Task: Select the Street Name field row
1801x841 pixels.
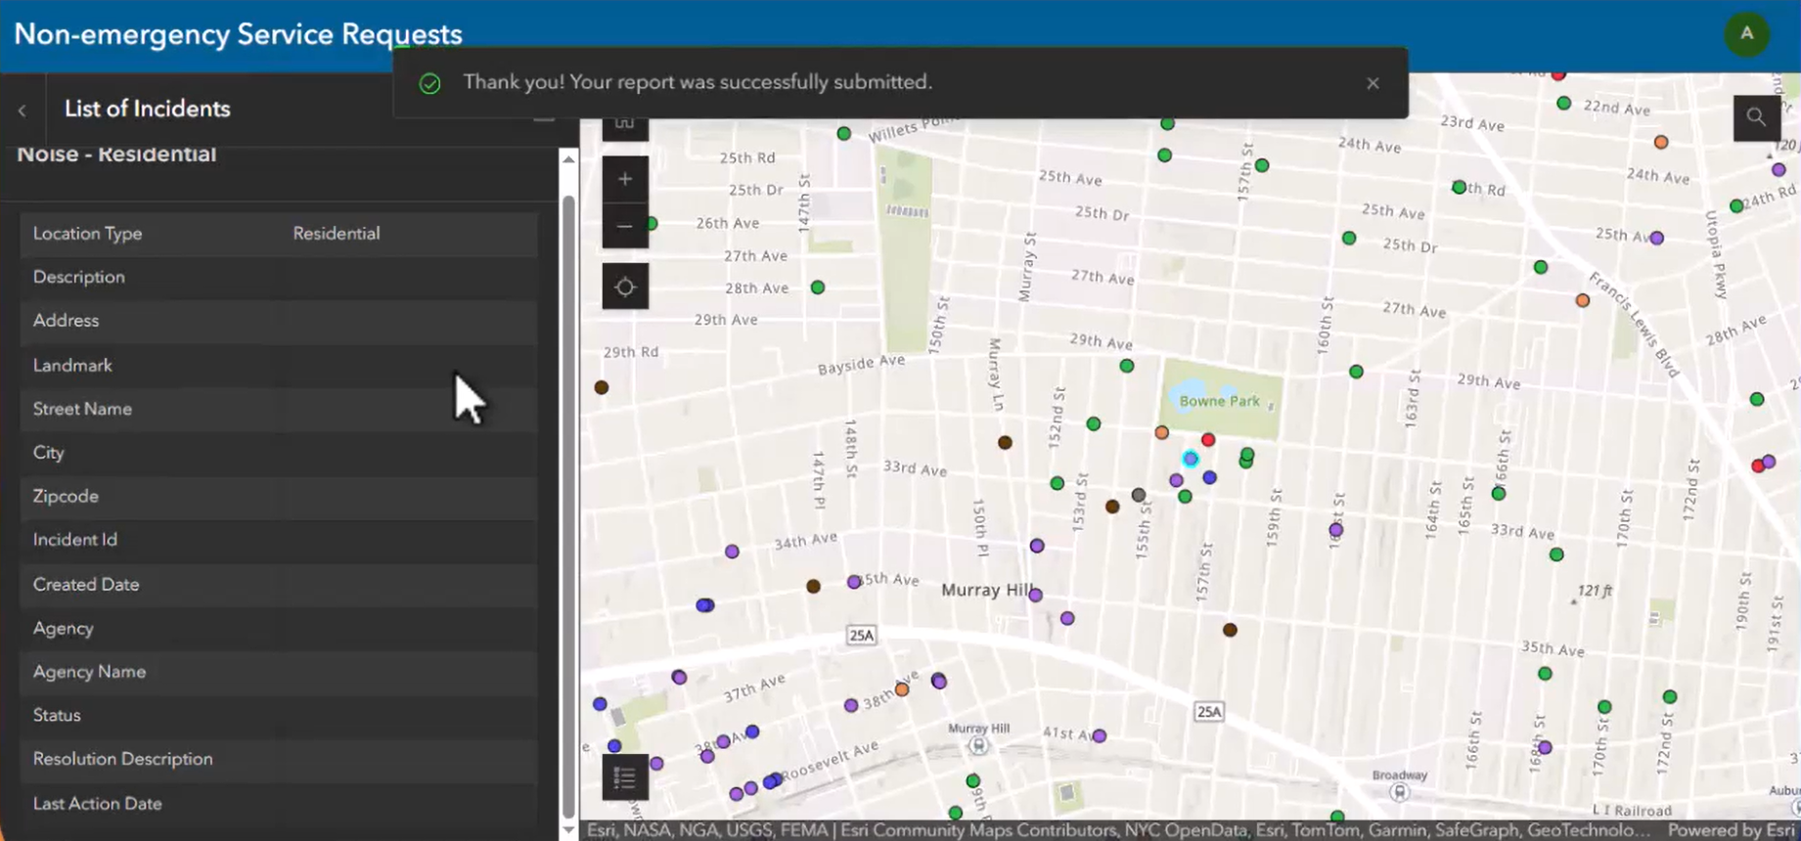Action: point(279,409)
